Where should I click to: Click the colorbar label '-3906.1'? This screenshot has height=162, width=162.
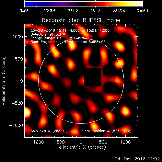pos(24,11)
